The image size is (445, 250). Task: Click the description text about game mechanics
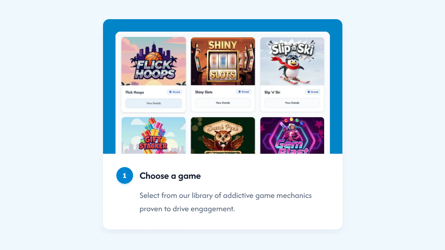coord(225,202)
